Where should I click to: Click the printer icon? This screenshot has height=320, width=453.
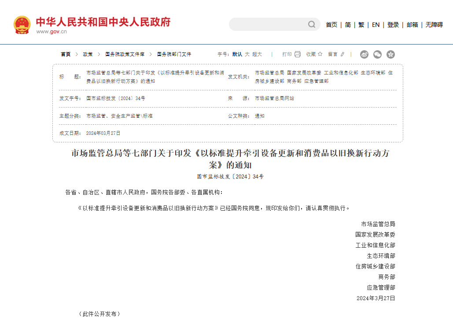point(298,54)
